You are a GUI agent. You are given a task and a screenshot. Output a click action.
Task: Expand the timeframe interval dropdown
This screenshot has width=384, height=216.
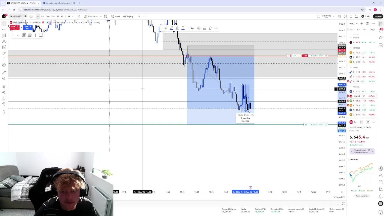72,16
